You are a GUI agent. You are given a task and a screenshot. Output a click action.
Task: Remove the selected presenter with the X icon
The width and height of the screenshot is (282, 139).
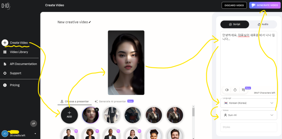tap(97, 110)
